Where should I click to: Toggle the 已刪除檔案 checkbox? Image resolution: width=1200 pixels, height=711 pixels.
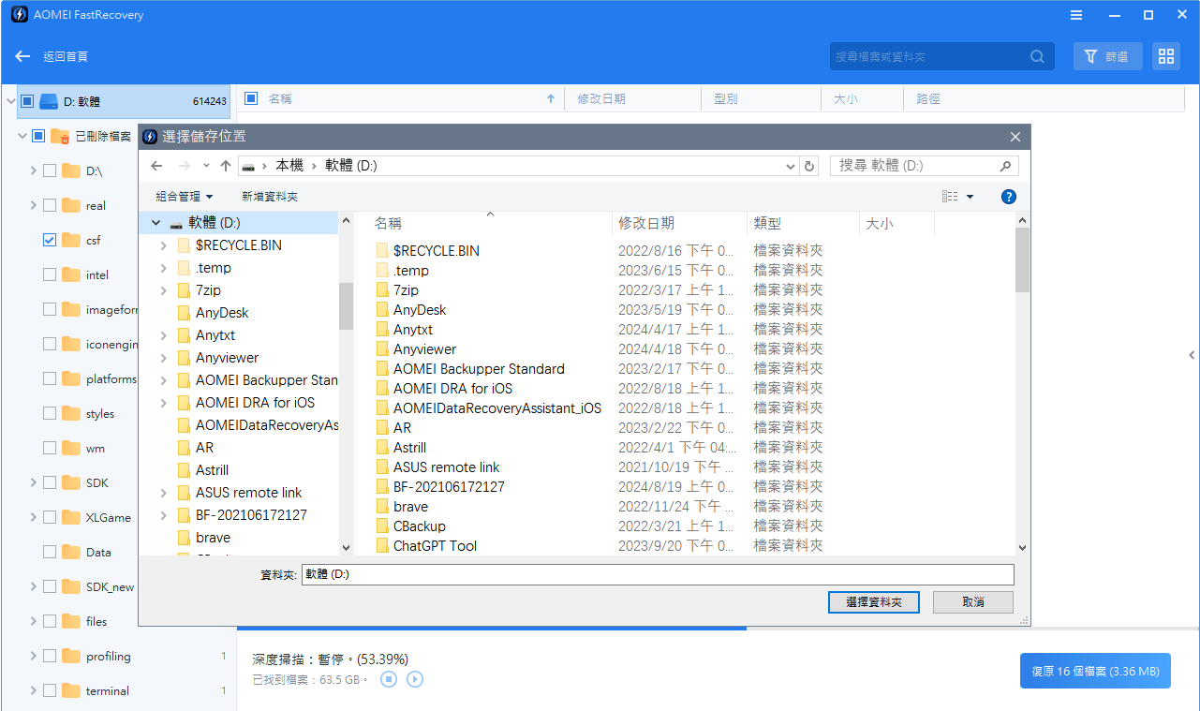pos(38,136)
